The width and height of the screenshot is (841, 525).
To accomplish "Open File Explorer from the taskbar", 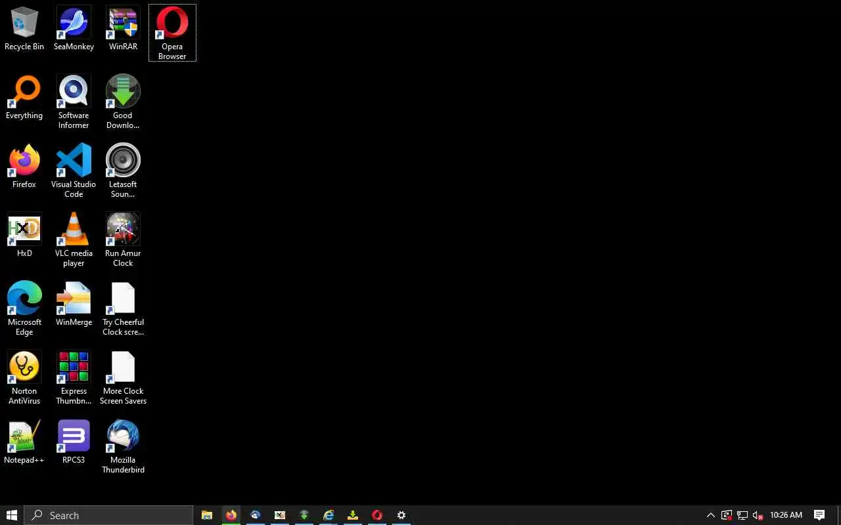I will coord(207,515).
